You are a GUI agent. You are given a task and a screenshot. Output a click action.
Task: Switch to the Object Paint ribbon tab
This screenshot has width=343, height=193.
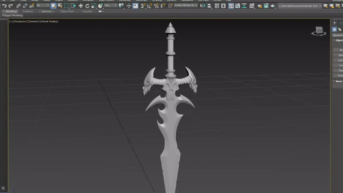[x=67, y=11]
